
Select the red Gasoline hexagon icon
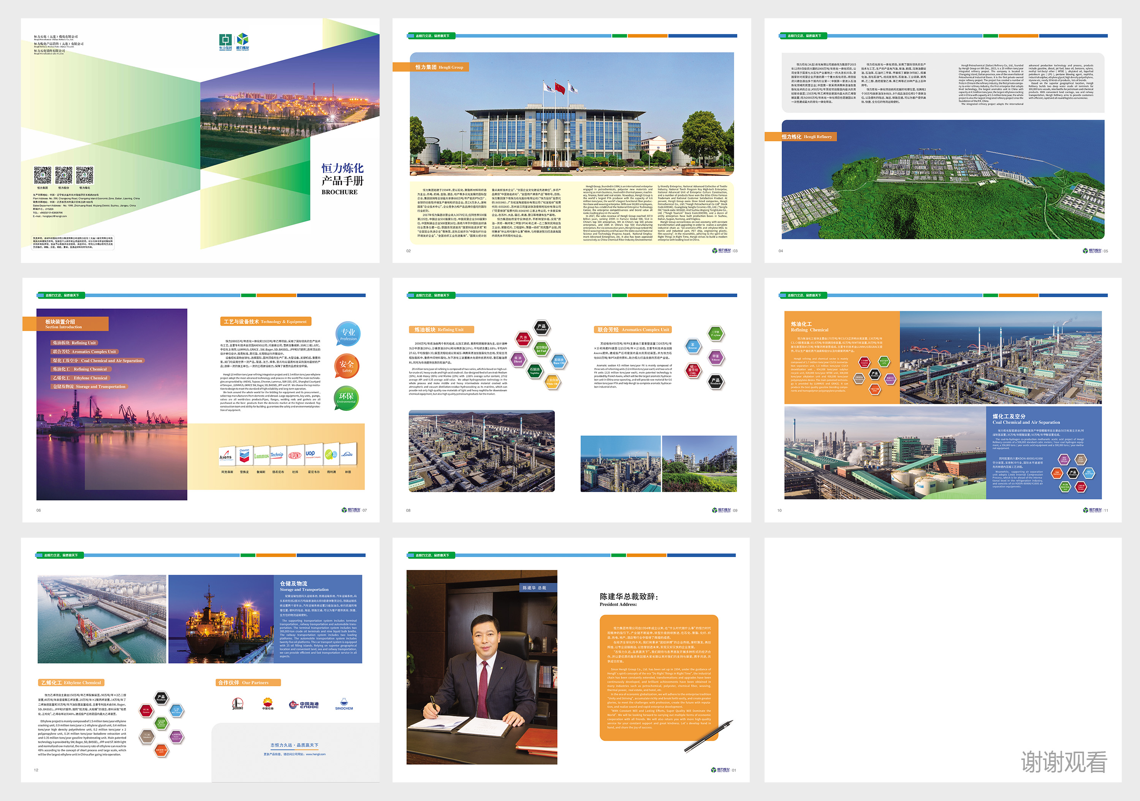click(523, 339)
